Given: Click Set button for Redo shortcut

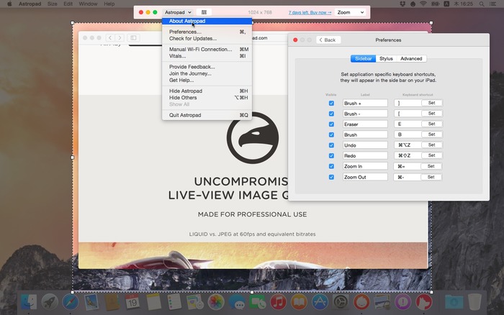Looking at the screenshot, I should [x=432, y=155].
